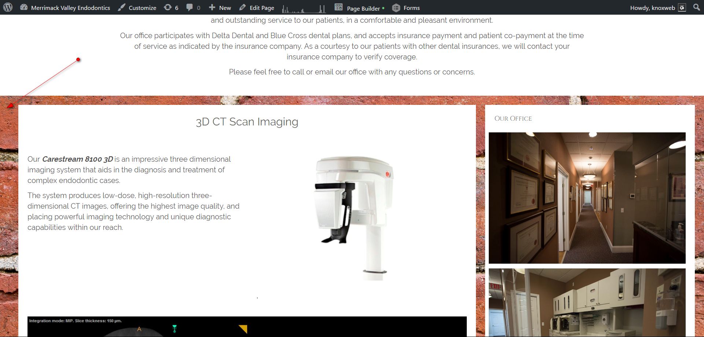Click the 3D CT Scan Imaging heading
The height and width of the screenshot is (337, 704).
(x=247, y=122)
